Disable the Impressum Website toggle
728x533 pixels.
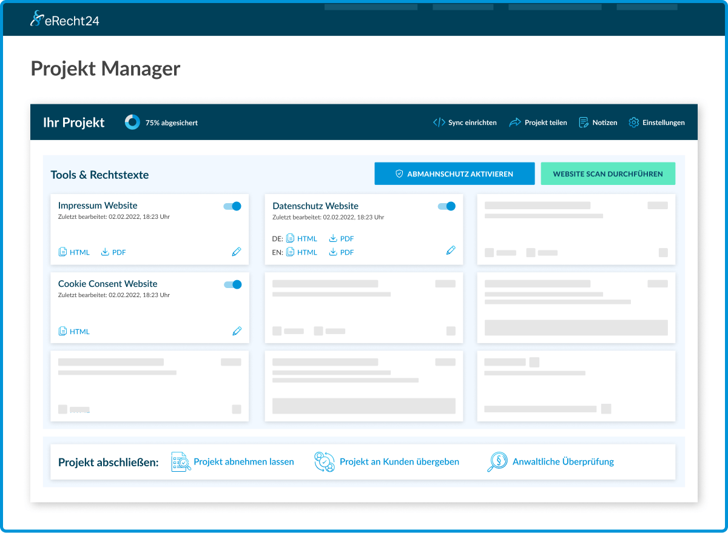232,206
